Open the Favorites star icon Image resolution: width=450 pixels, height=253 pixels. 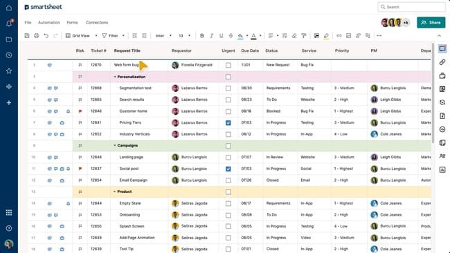(x=9, y=71)
